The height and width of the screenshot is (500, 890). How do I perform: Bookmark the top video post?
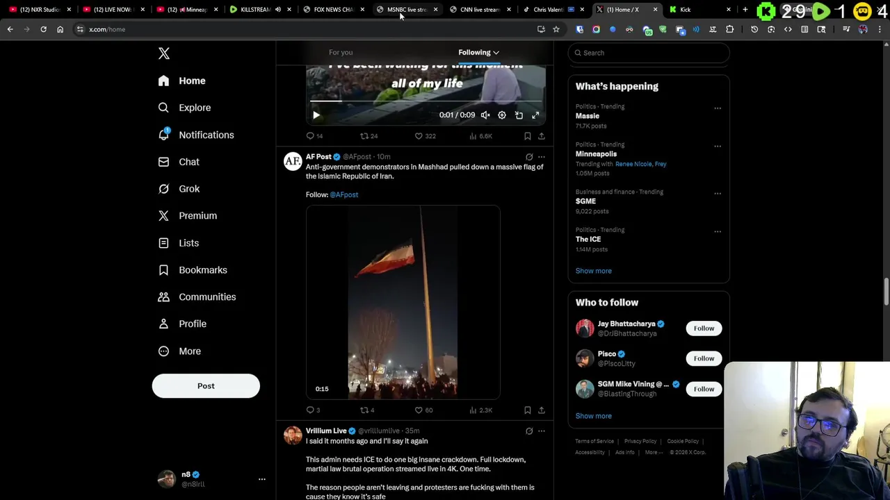pos(528,136)
